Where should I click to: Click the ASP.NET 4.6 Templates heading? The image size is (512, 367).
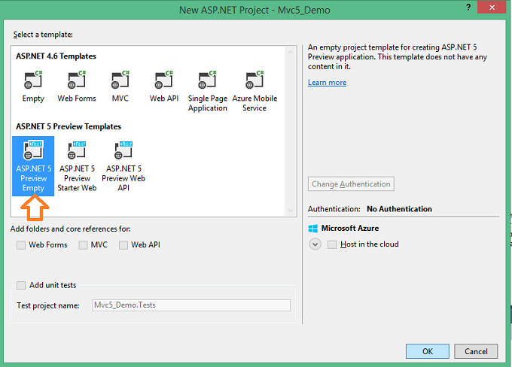click(x=56, y=56)
